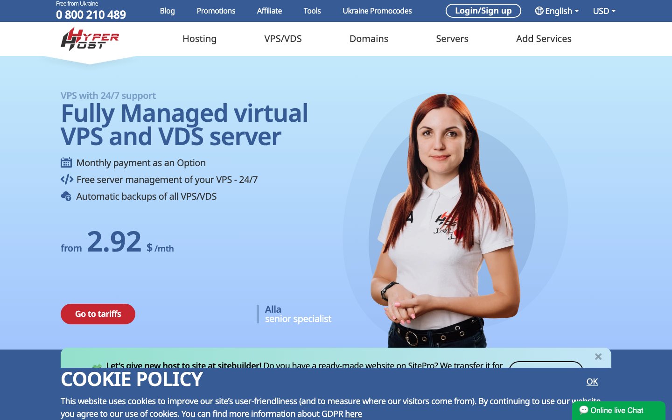Open Ukraine Promocodes link
Viewport: 672px width, 420px height.
[x=377, y=11]
